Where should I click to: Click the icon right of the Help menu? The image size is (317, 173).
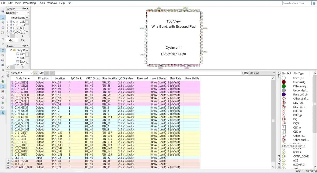(69, 3)
